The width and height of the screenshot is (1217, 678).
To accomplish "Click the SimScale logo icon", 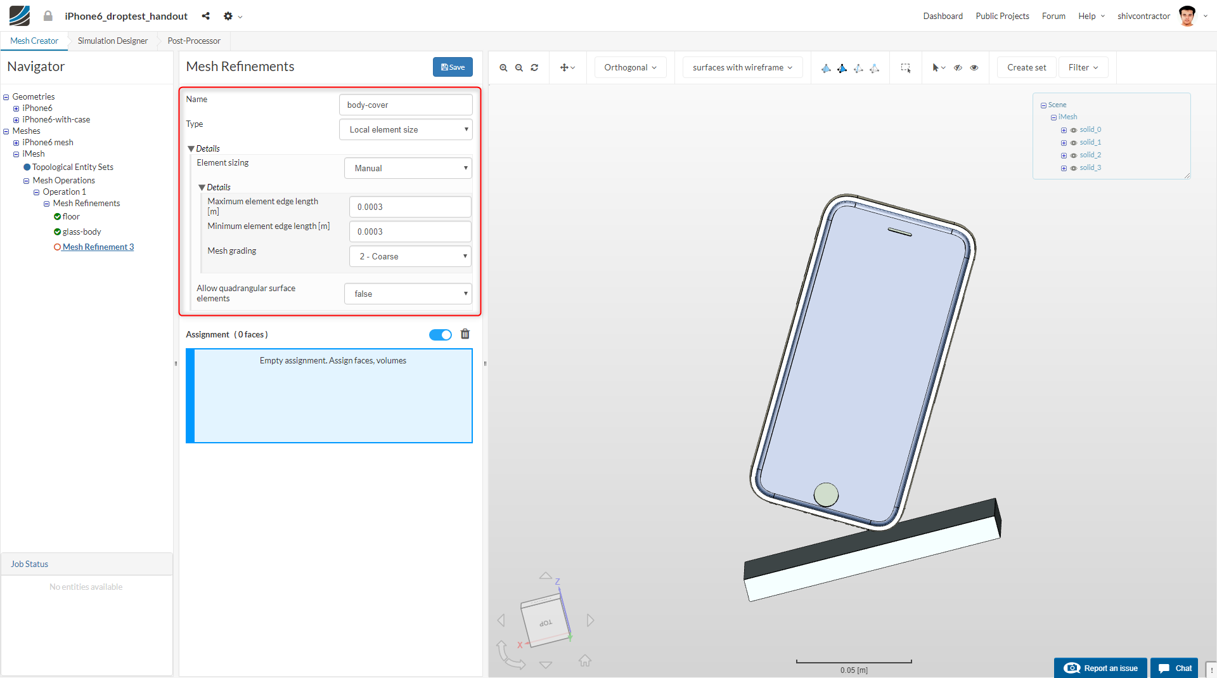I will (20, 16).
